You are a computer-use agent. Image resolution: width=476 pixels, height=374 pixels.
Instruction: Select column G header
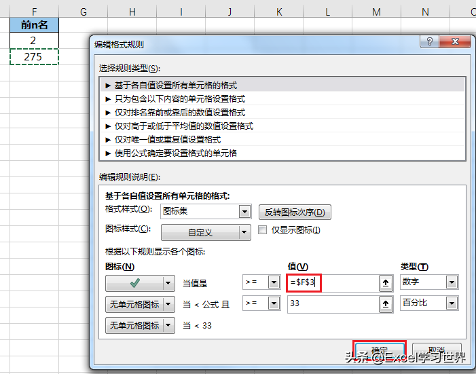pos(83,12)
